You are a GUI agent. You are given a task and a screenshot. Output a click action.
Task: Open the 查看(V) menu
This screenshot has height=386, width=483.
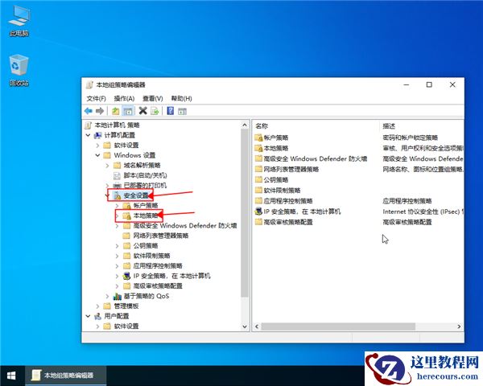152,98
